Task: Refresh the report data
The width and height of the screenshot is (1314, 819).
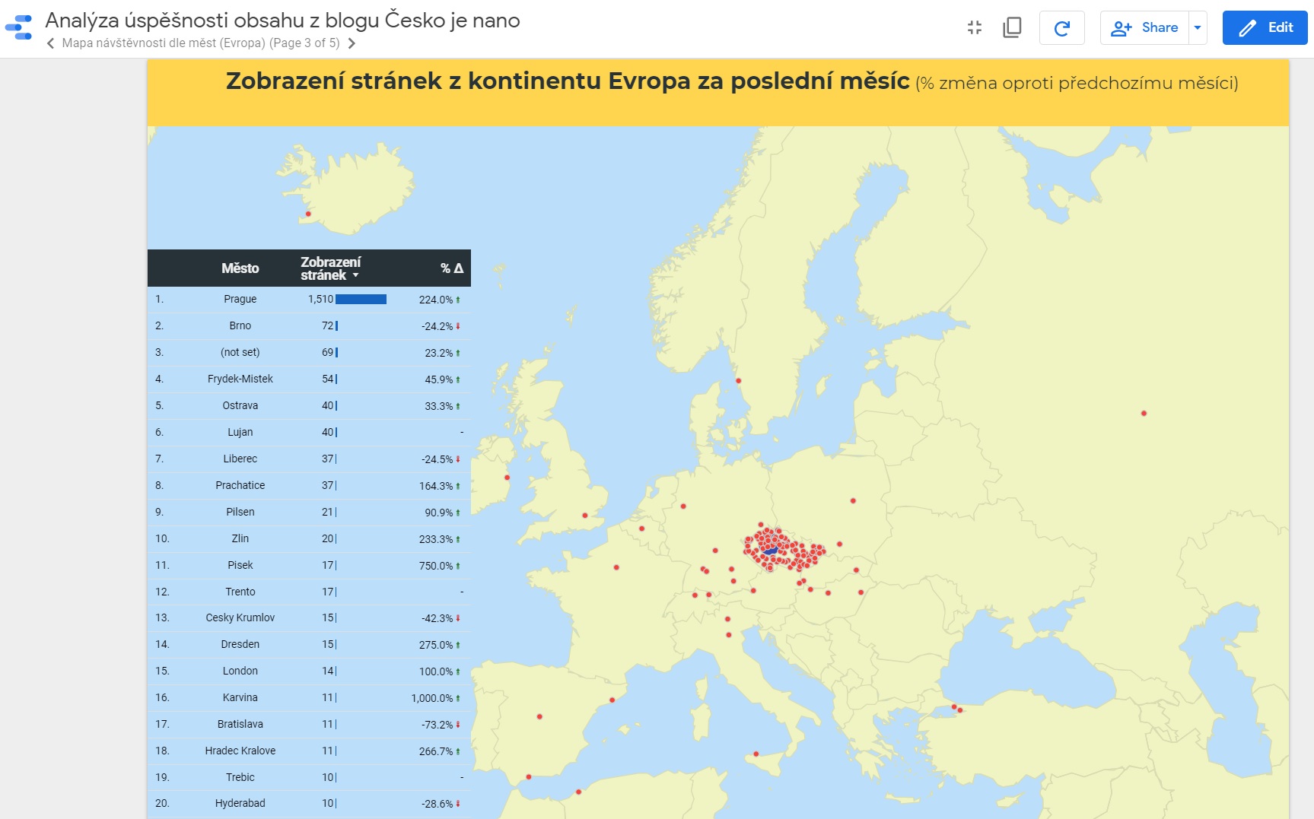Action: coord(1061,28)
